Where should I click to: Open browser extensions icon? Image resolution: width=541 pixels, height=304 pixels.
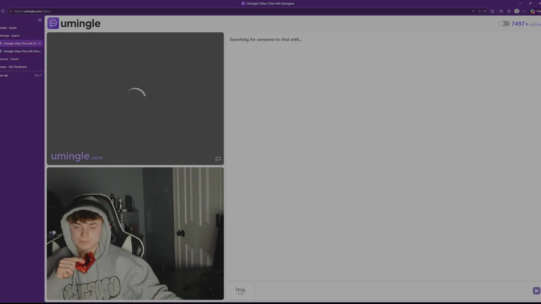click(x=493, y=11)
